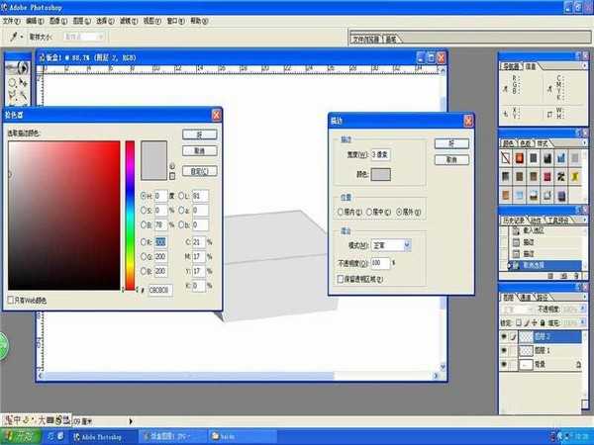Expand the sample size dropdown in options bar

(x=100, y=37)
